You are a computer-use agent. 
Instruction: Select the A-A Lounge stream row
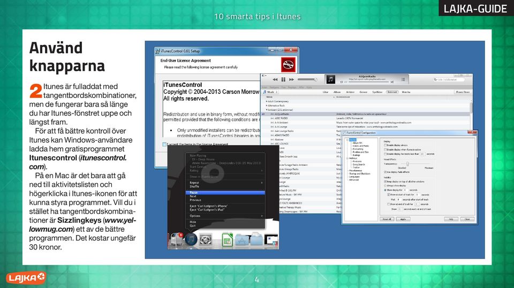coord(366,127)
